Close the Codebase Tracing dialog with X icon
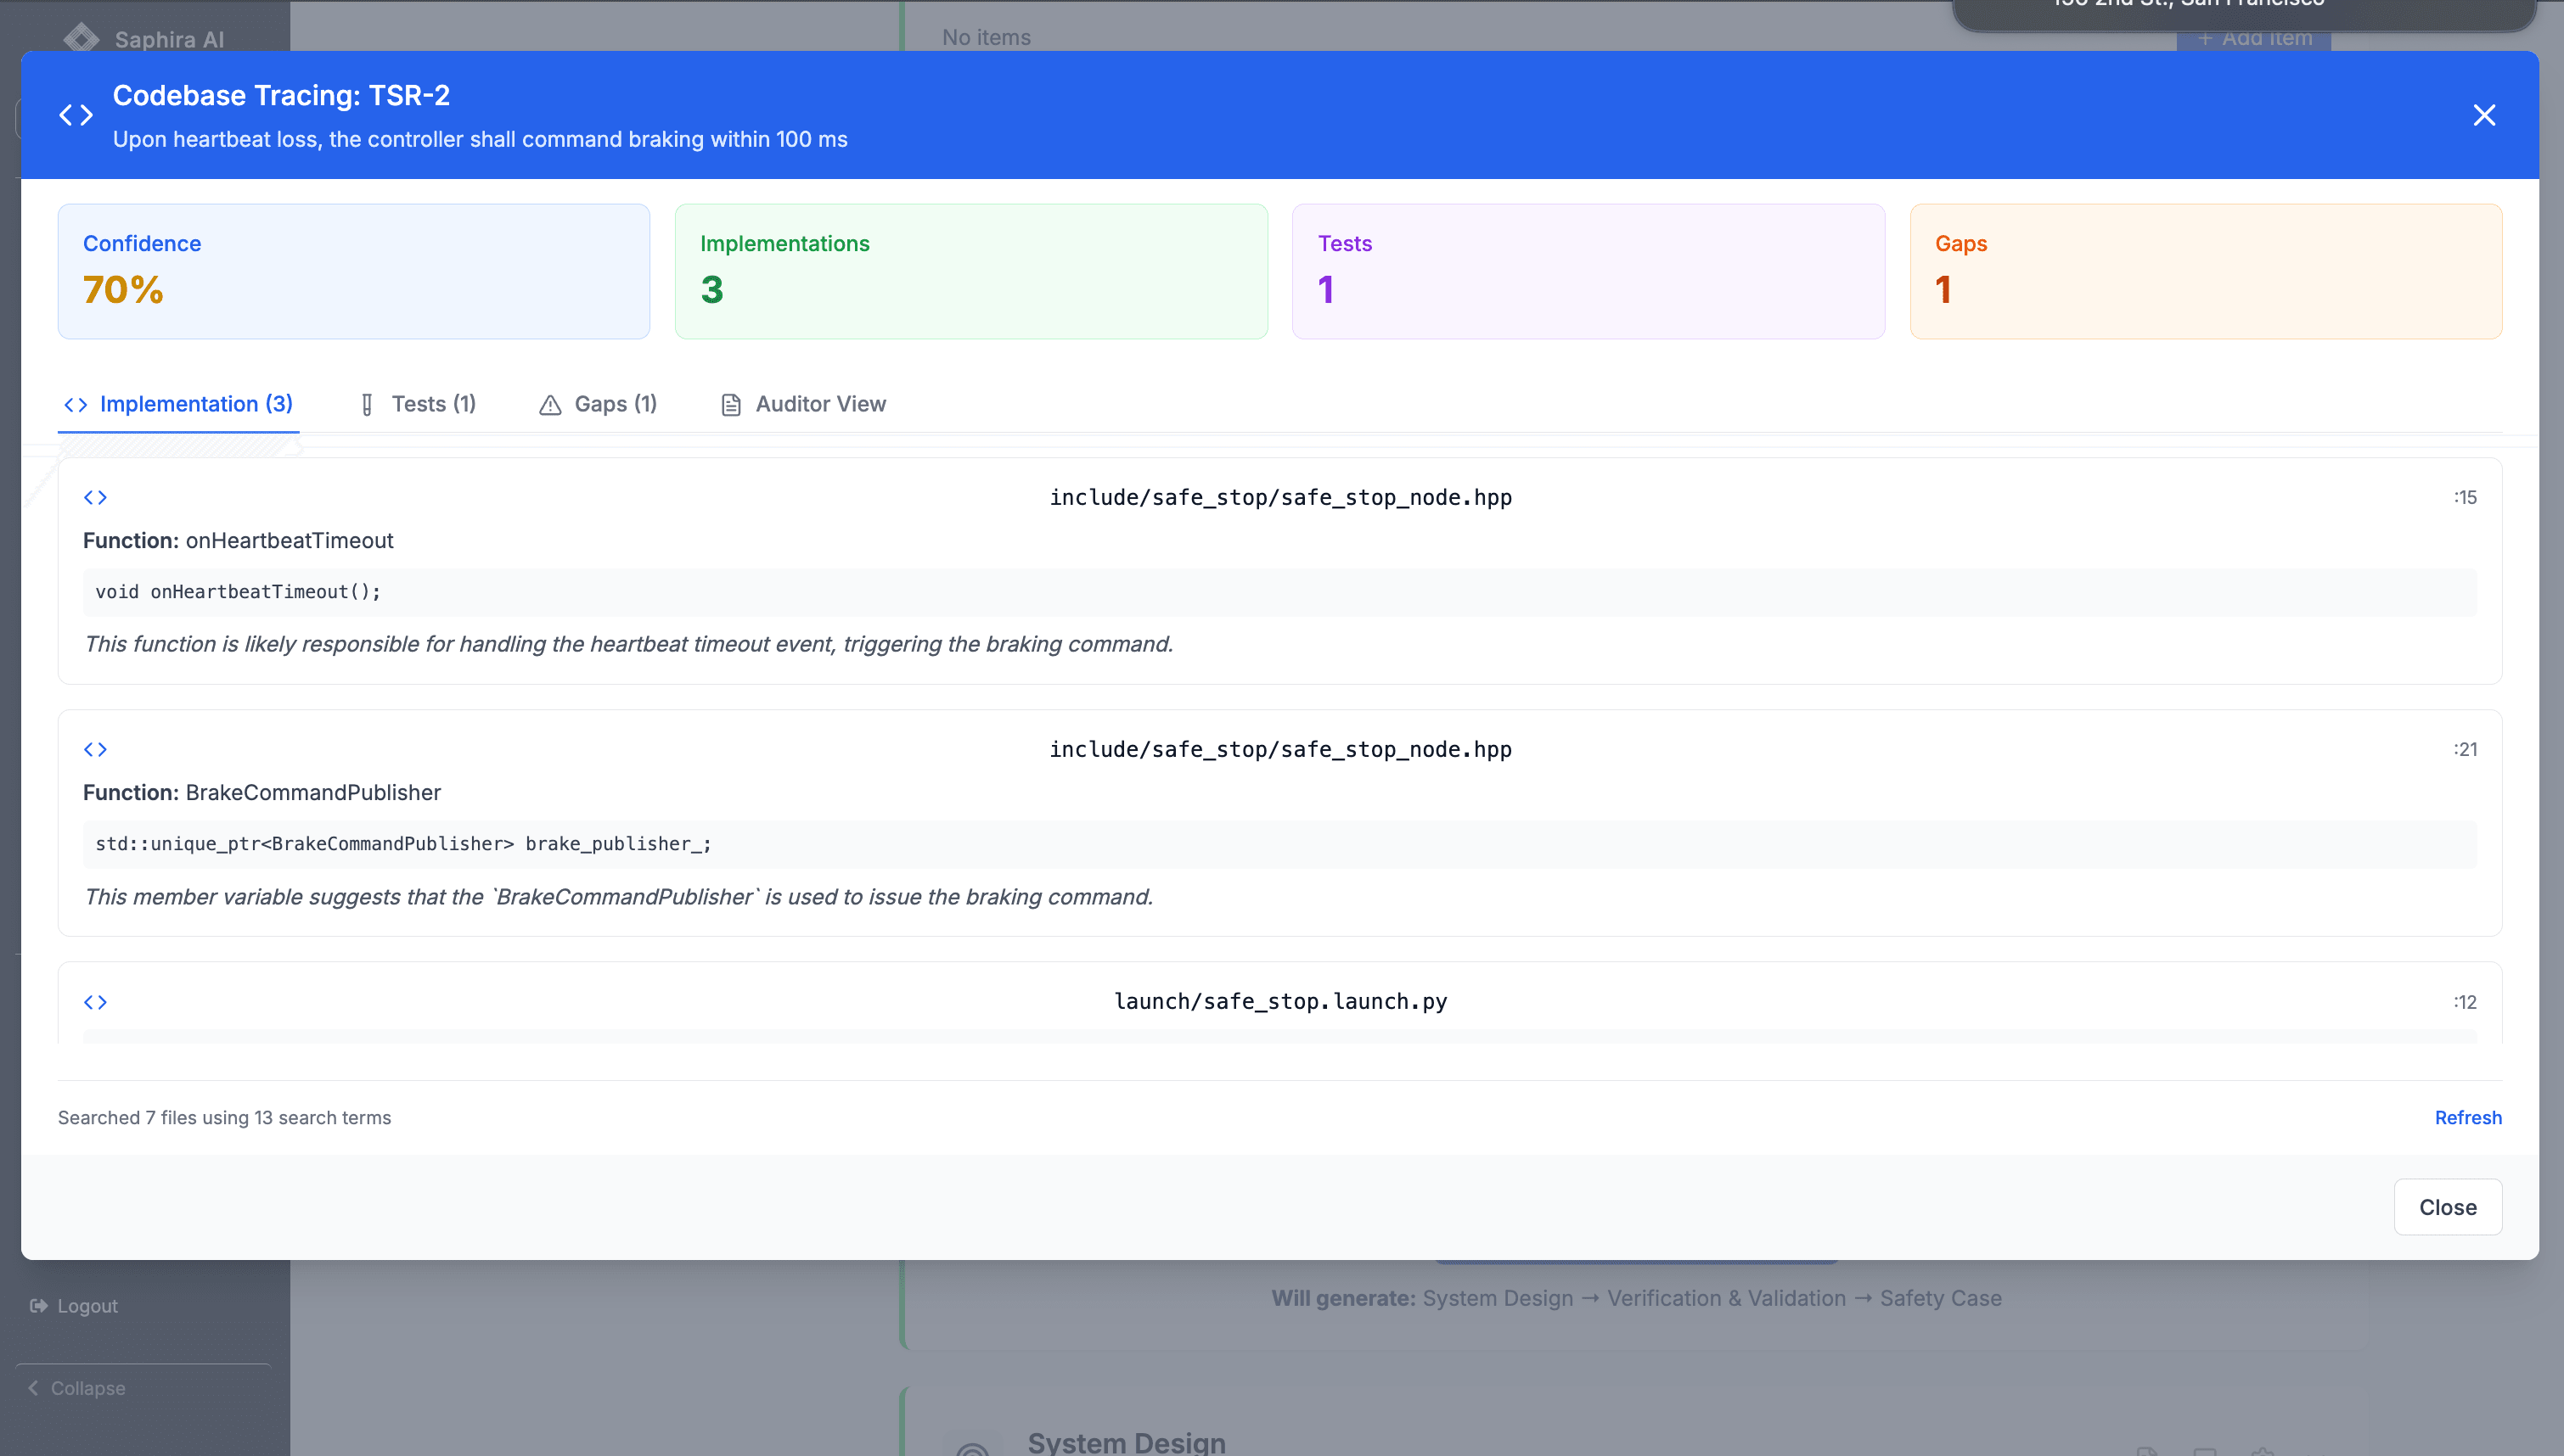 [2483, 115]
